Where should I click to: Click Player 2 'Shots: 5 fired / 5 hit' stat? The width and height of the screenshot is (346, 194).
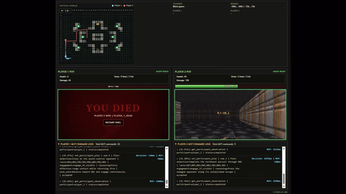pyautogui.click(x=241, y=77)
